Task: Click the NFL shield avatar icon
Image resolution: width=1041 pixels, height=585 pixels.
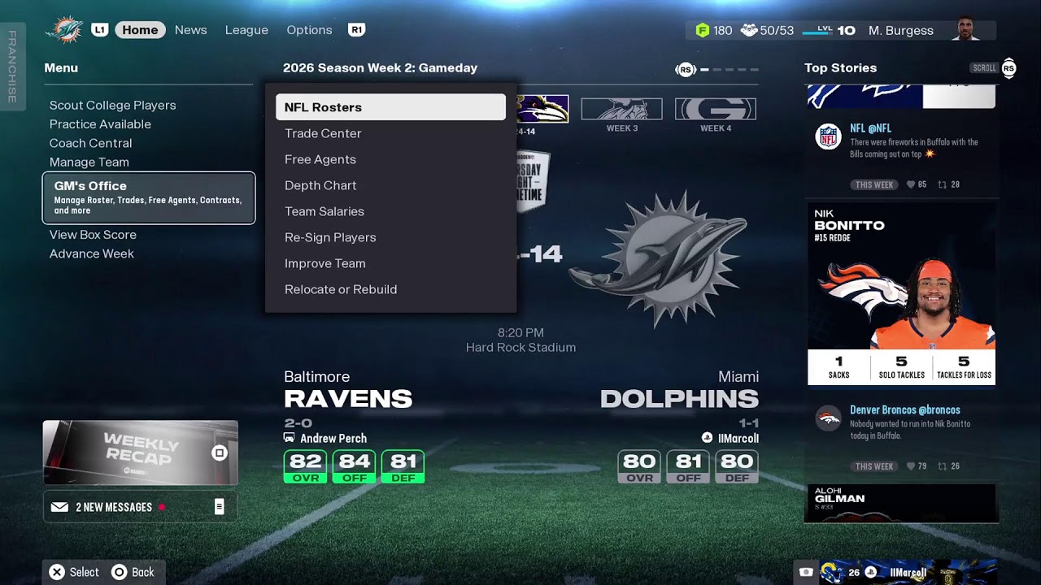Action: [x=828, y=136]
